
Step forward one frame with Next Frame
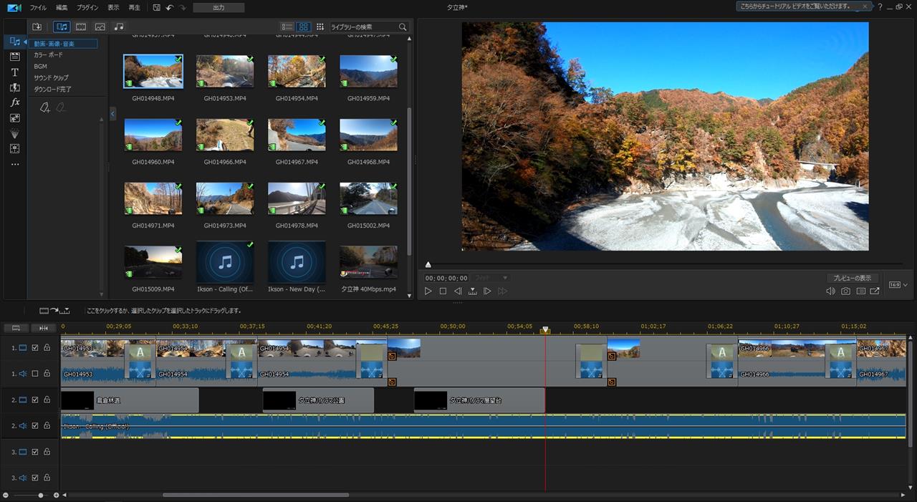tap(487, 291)
